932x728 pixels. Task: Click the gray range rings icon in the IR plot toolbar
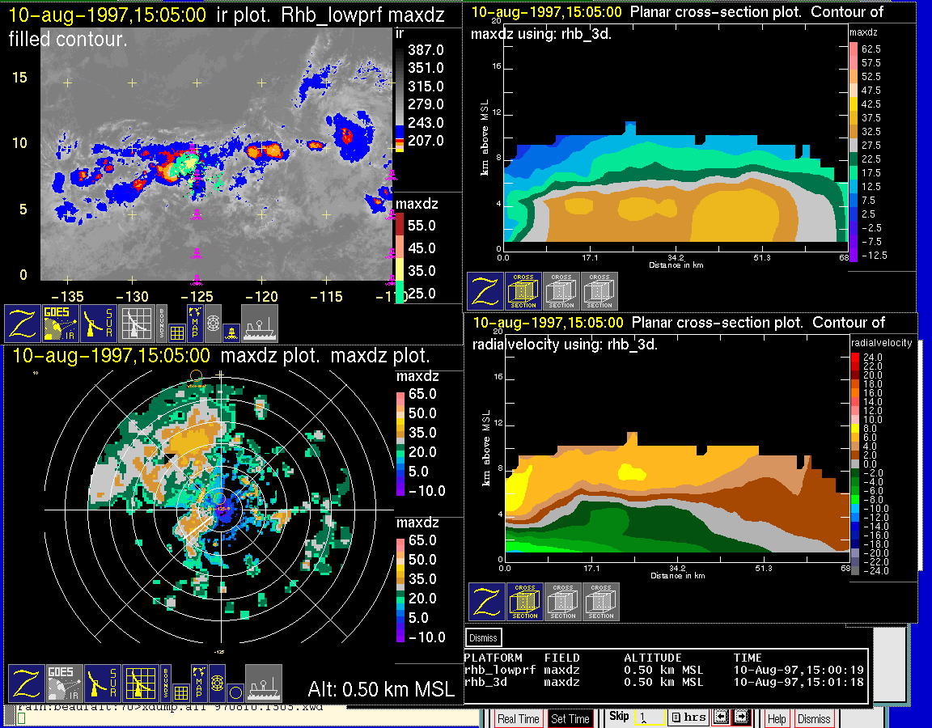click(x=214, y=324)
